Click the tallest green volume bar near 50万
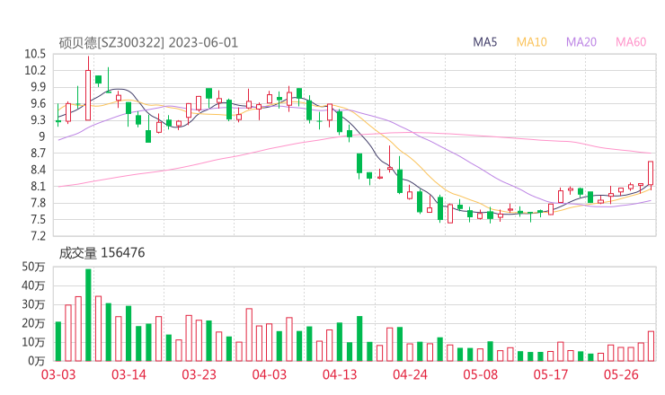The height and width of the screenshot is (395, 665). (x=88, y=315)
